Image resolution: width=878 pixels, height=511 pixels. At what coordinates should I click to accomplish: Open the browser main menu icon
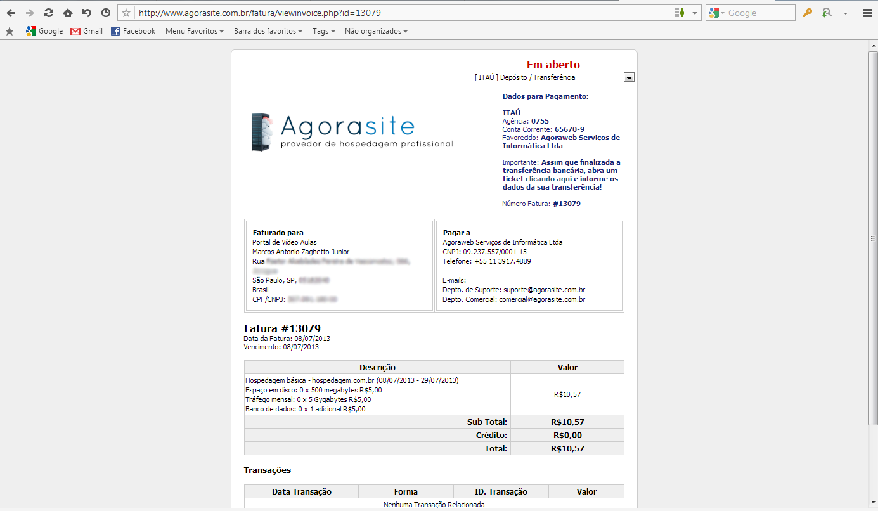pyautogui.click(x=867, y=13)
